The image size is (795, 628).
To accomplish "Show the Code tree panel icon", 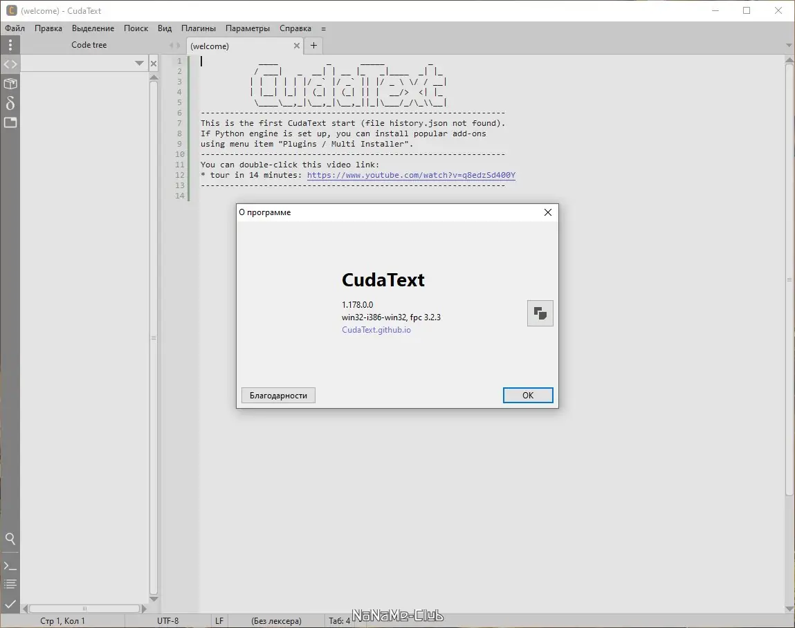I will click(10, 64).
